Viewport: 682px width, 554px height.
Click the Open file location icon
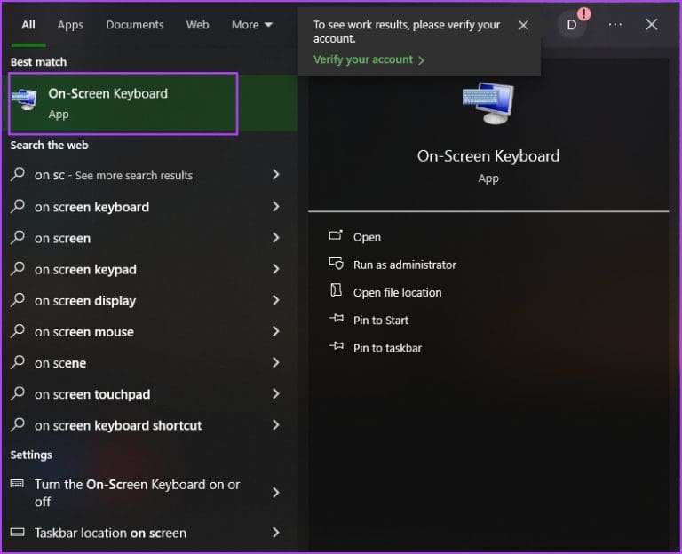[x=336, y=291]
